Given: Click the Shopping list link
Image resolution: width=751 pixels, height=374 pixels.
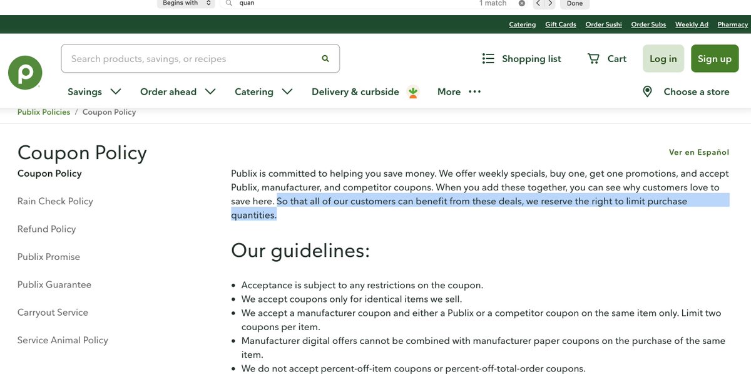Looking at the screenshot, I should point(531,58).
